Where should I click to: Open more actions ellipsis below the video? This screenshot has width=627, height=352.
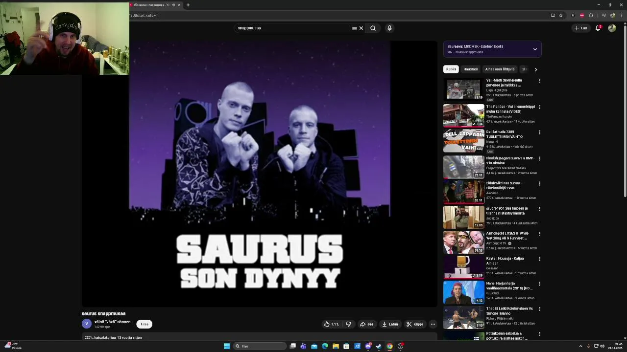coord(433,324)
